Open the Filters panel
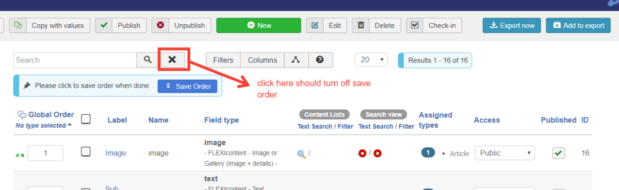Screen dimensions: 619x190 point(223,60)
